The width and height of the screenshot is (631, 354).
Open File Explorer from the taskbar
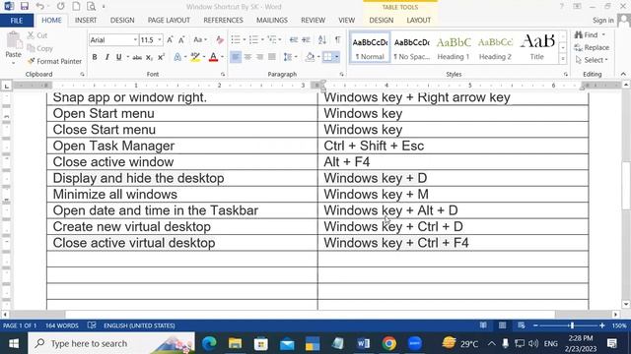coord(235,343)
